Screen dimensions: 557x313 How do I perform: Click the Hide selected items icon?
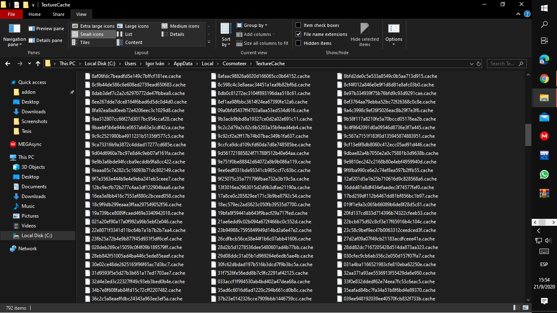coord(365,29)
